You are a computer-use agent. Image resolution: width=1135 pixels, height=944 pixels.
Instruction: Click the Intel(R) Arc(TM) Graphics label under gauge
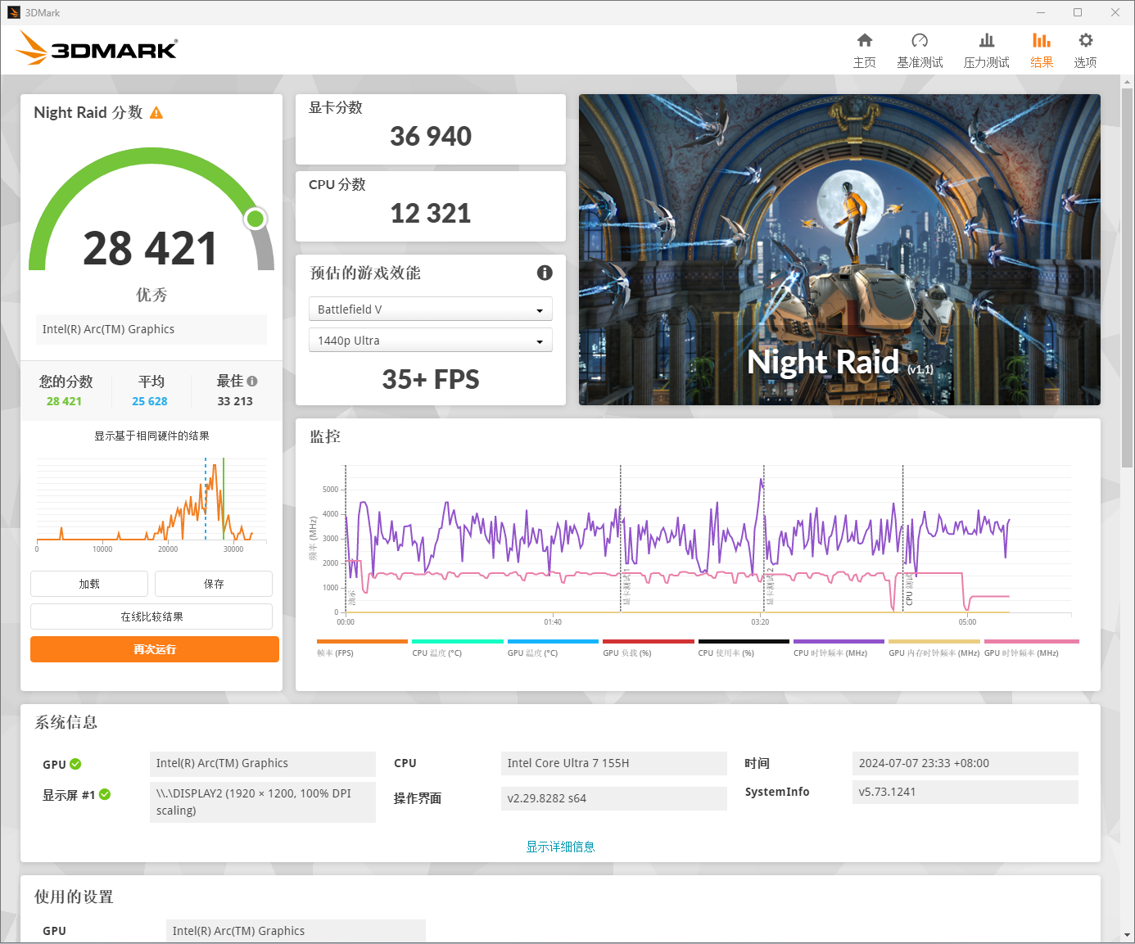(x=151, y=329)
